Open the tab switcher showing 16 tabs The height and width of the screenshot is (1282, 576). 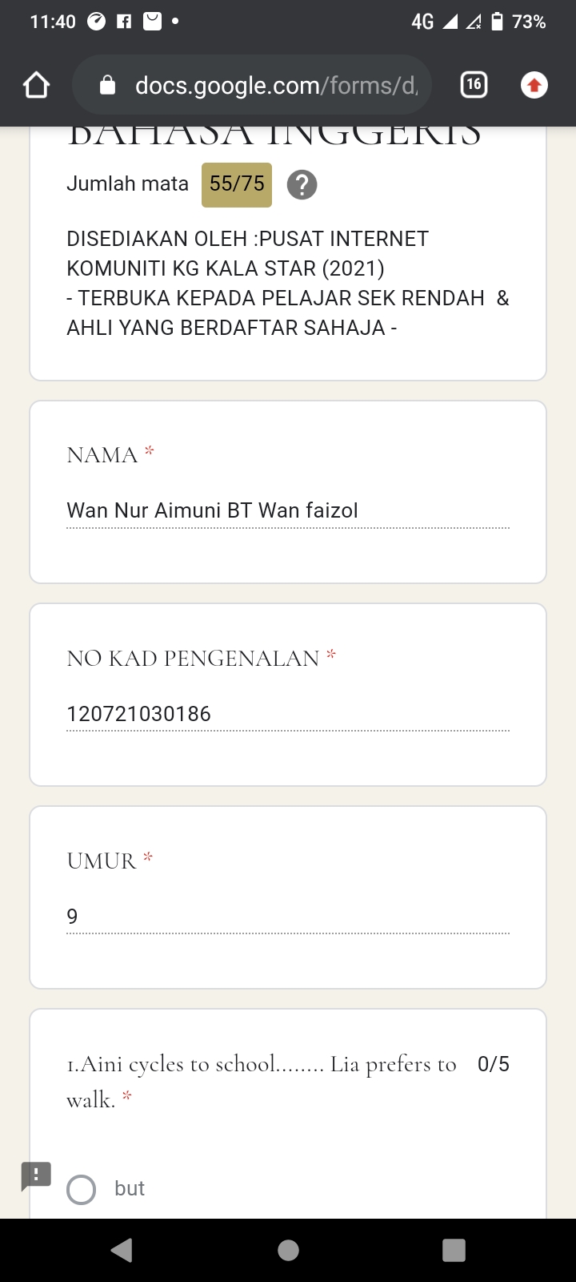[474, 84]
